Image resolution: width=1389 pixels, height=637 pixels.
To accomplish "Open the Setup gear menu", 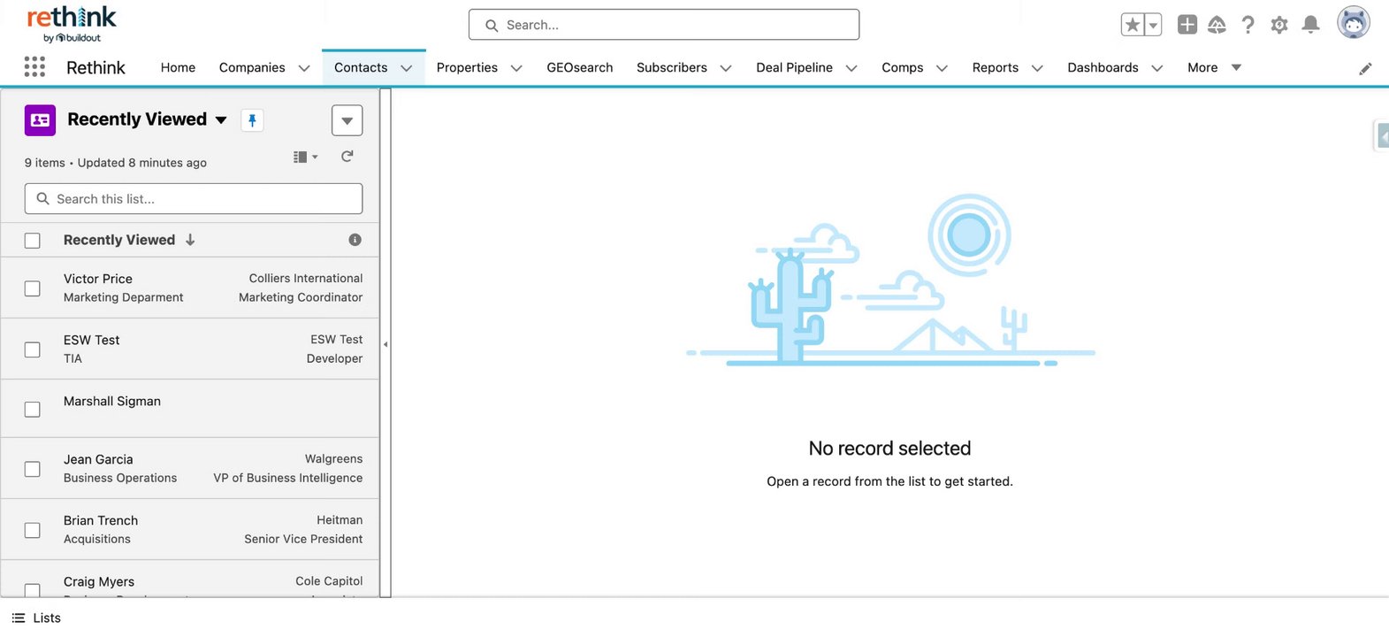I will point(1279,25).
